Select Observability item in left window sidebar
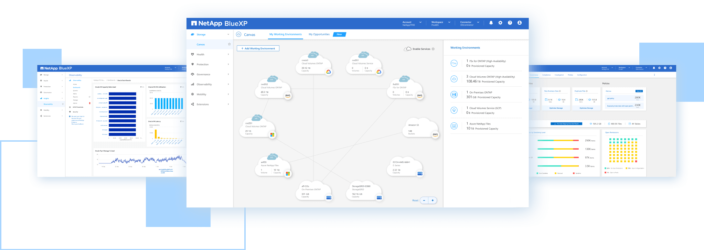Viewport: 704px width, 250px height. point(48,104)
